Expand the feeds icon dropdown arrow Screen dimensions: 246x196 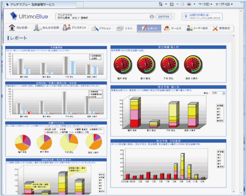[177, 4]
